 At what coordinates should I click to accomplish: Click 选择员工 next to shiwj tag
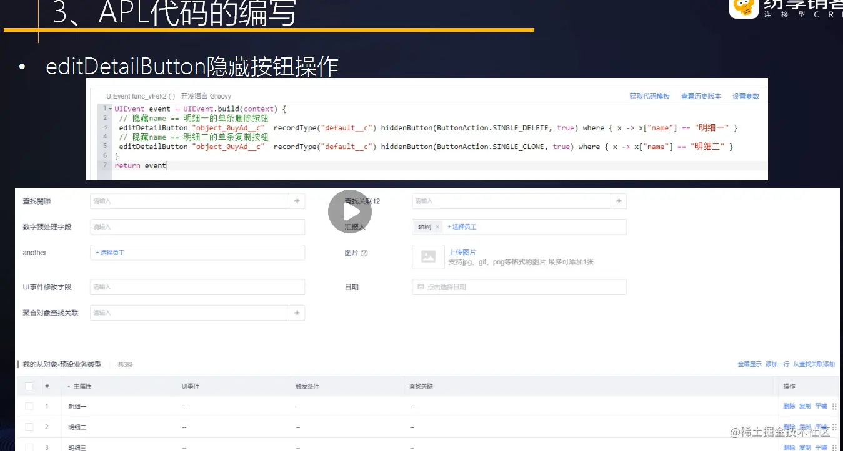pyautogui.click(x=462, y=227)
